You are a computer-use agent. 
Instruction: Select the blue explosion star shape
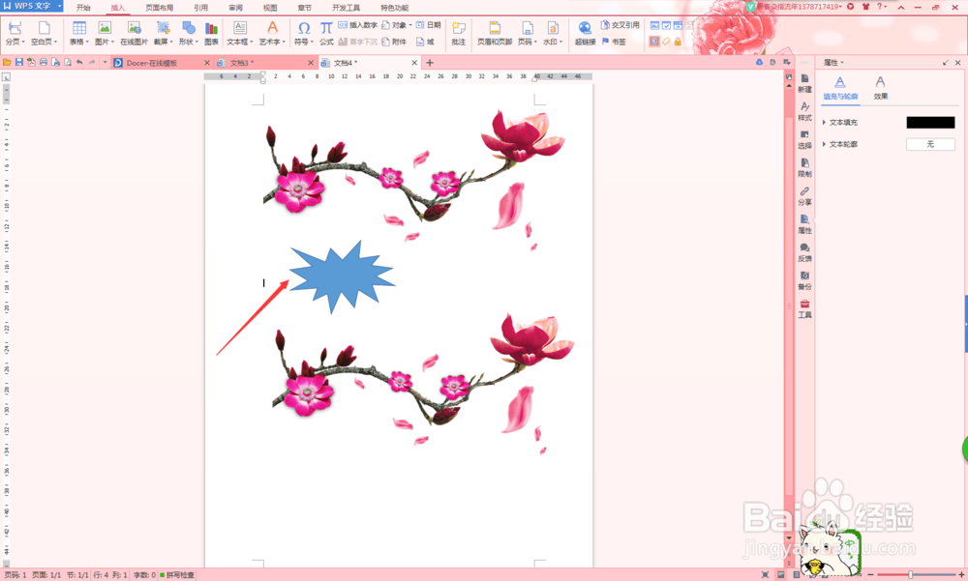coord(342,276)
